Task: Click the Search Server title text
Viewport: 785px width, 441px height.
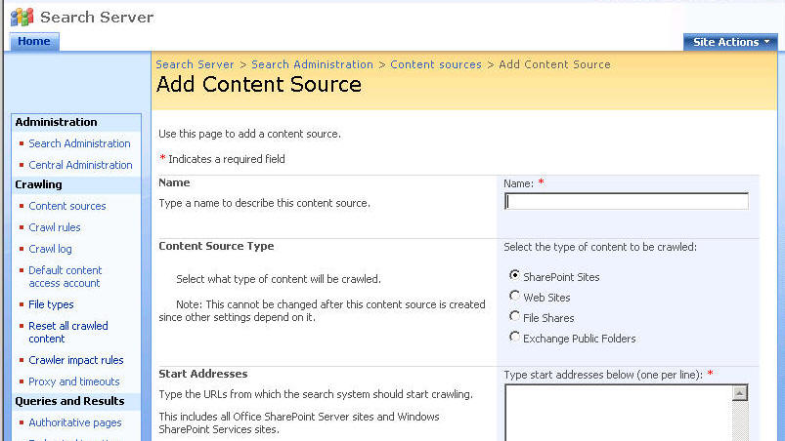Action: 97,18
